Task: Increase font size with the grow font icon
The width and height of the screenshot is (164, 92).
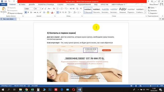Action: 43,9
